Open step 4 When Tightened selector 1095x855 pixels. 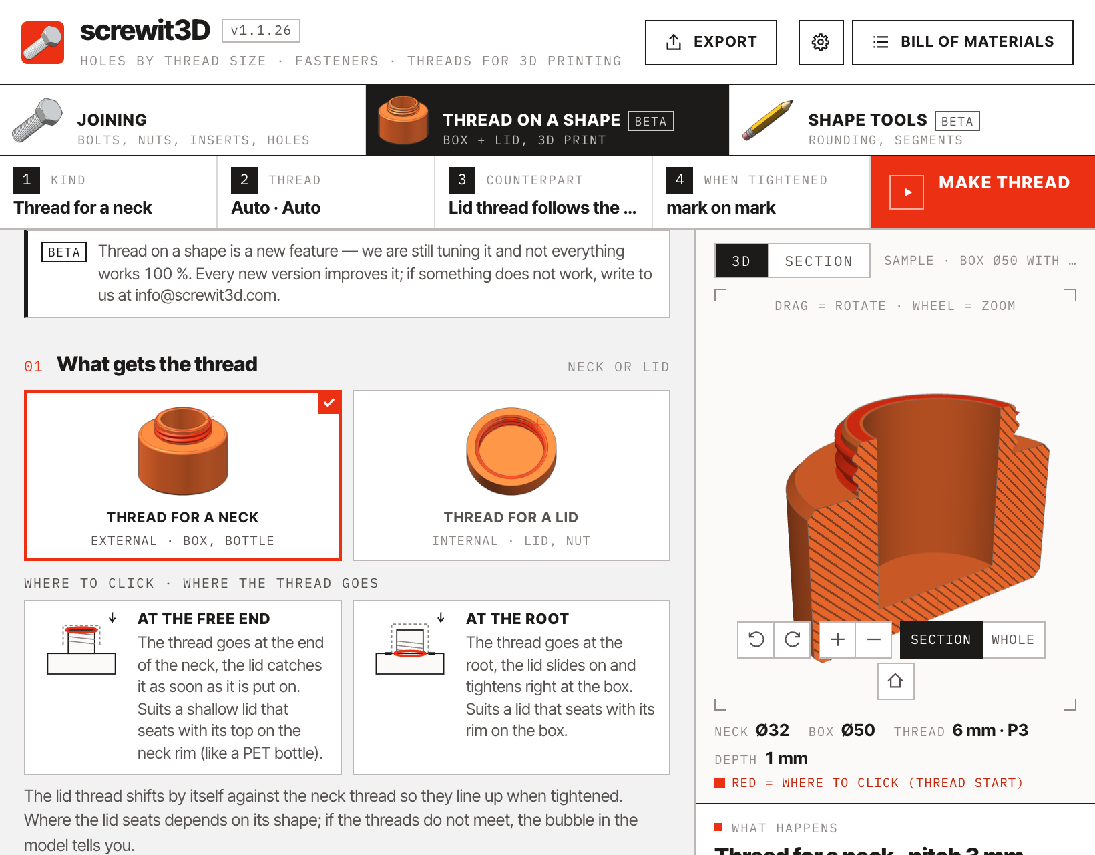tap(761, 193)
